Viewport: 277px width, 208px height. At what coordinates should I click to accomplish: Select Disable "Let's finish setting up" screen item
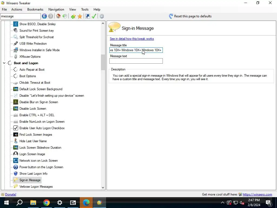(x=52, y=96)
